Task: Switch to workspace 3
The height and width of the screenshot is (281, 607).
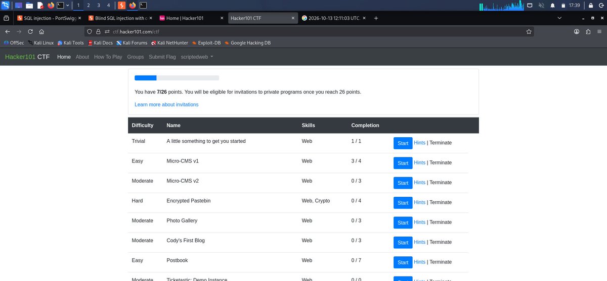Action: point(98,5)
